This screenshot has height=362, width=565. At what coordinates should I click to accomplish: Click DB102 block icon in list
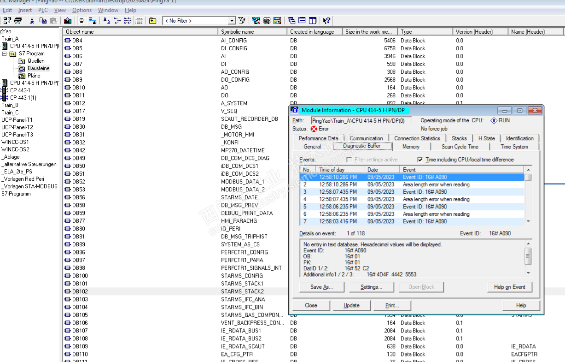[68, 291]
